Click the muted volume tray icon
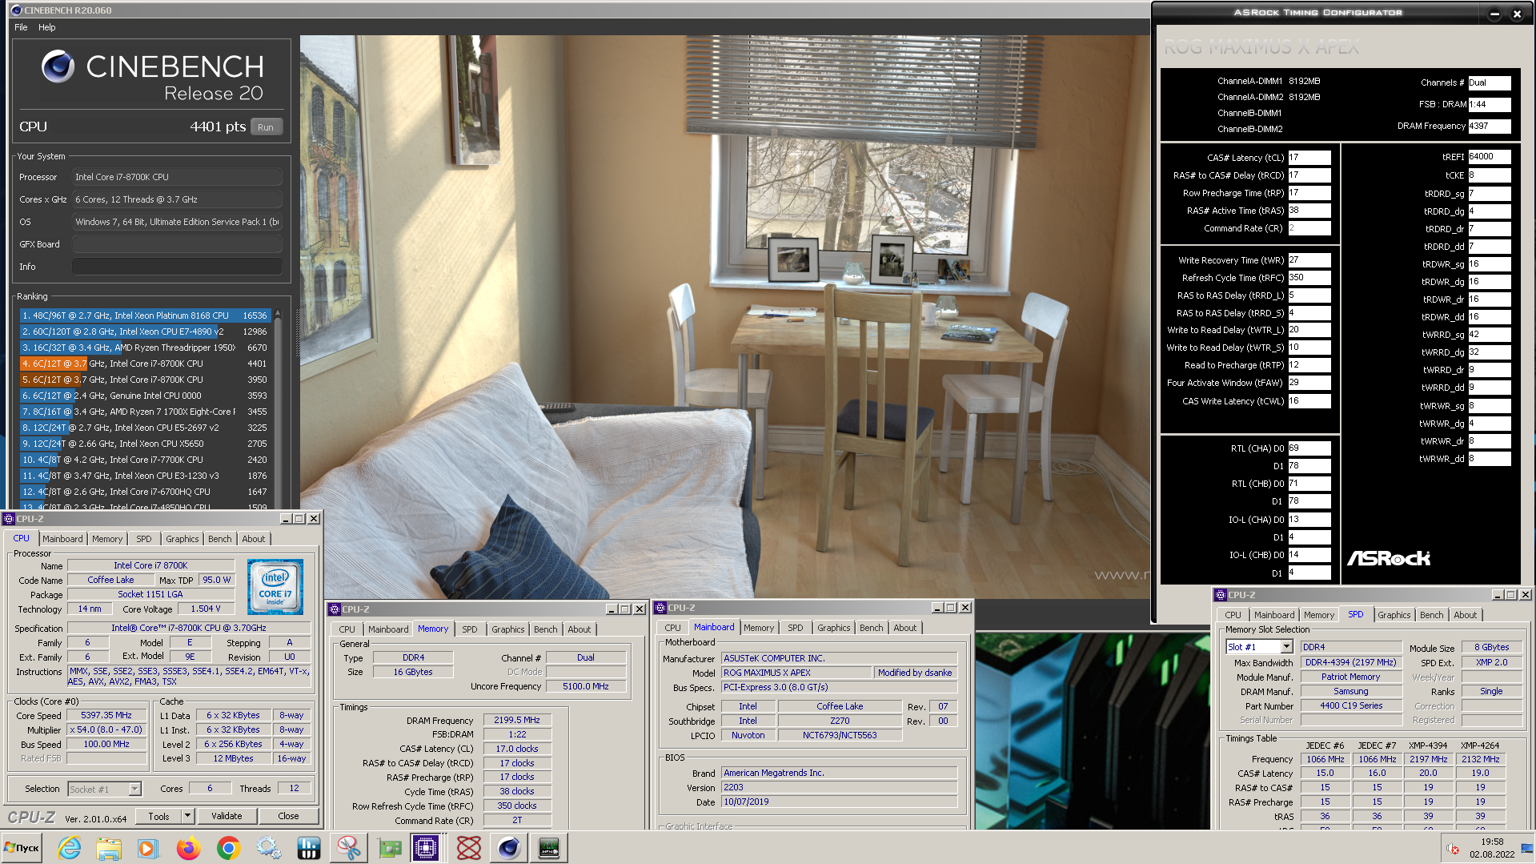Image resolution: width=1536 pixels, height=864 pixels. click(1453, 848)
